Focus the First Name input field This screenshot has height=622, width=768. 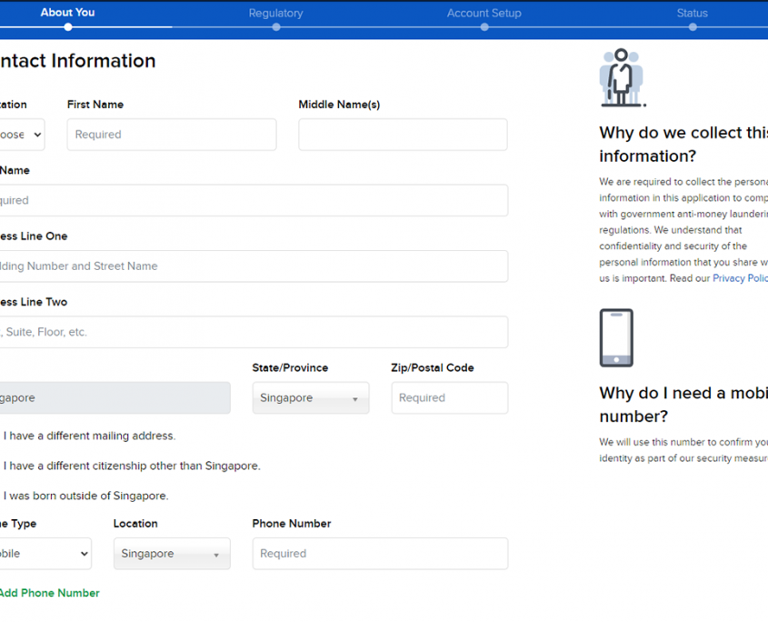[x=172, y=135]
